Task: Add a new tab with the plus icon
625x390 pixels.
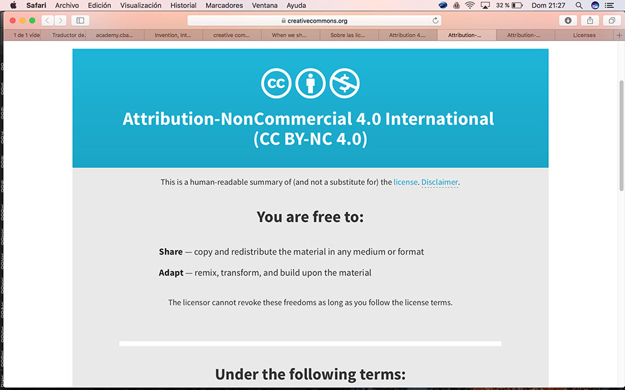Action: point(619,35)
